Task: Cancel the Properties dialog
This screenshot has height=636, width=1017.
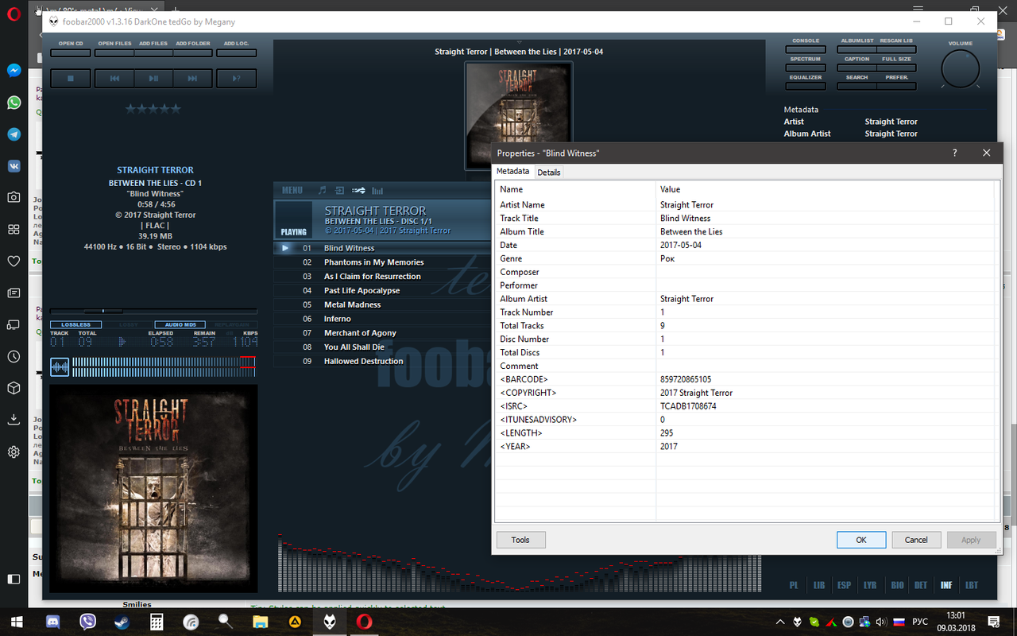Action: click(x=916, y=540)
